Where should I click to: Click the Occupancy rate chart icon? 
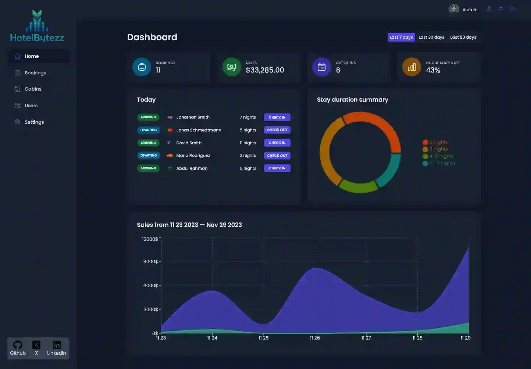point(411,67)
